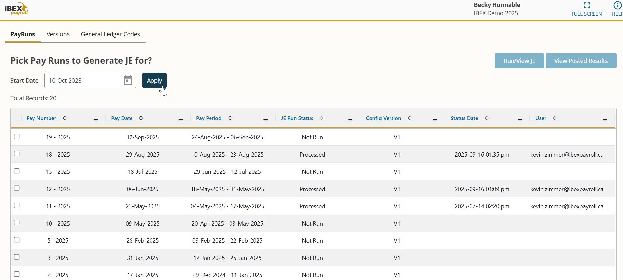The image size is (623, 280).
Task: Click the IBEX payroll logo
Action: pyautogui.click(x=16, y=9)
